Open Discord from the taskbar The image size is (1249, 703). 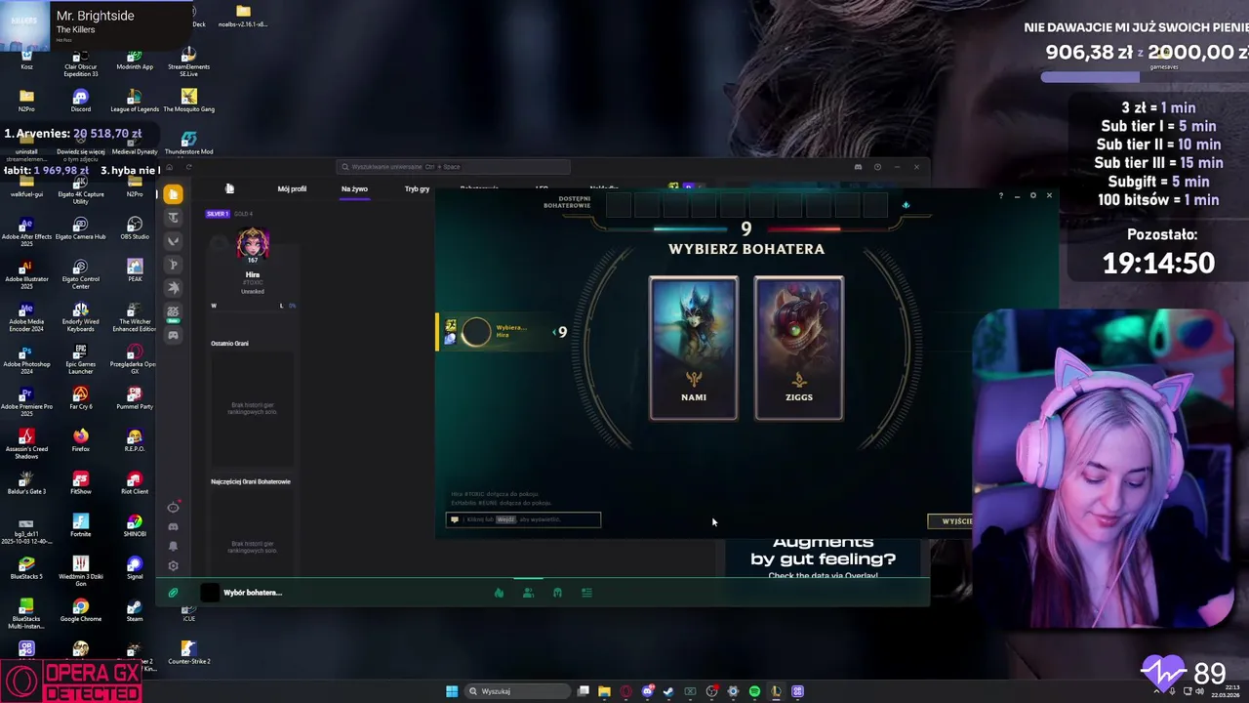(x=647, y=691)
